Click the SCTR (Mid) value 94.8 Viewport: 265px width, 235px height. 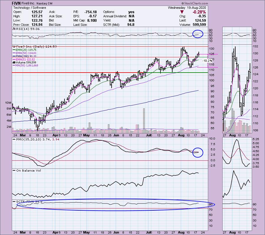click(131, 25)
